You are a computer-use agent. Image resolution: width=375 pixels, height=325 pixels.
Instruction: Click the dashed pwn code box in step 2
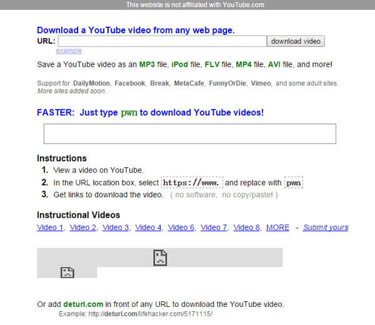coord(294,183)
